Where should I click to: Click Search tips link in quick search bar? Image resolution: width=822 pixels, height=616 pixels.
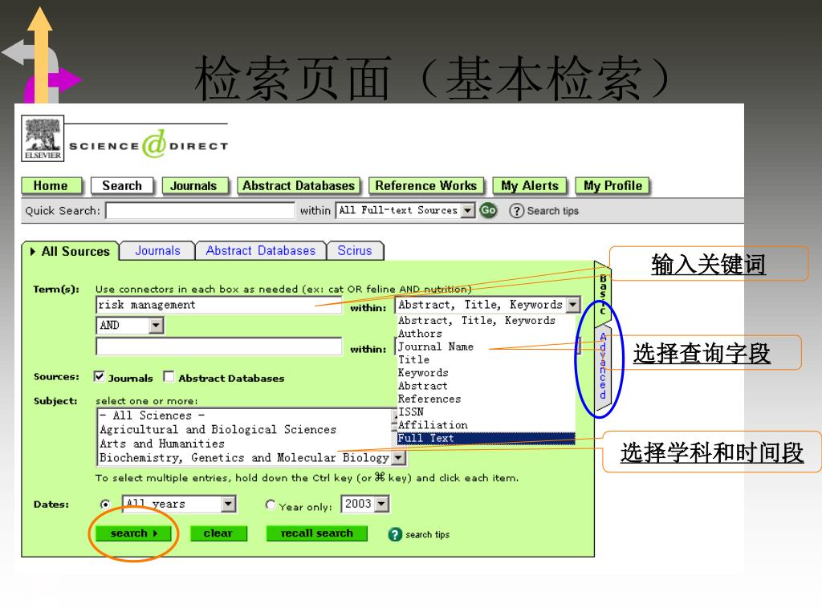tap(552, 211)
